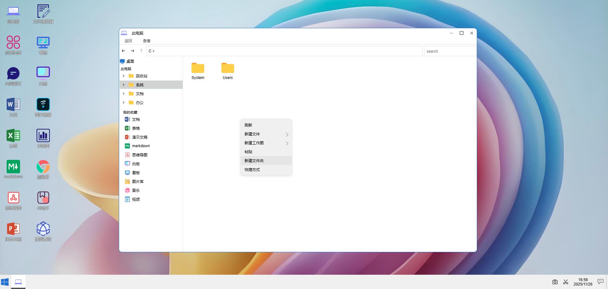Open the 新建工作图 submenu arrow
This screenshot has height=289, width=608.
(287, 143)
